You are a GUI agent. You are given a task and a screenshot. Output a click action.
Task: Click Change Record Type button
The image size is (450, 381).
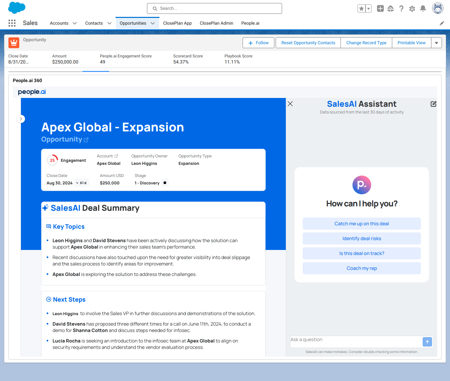[x=366, y=43]
